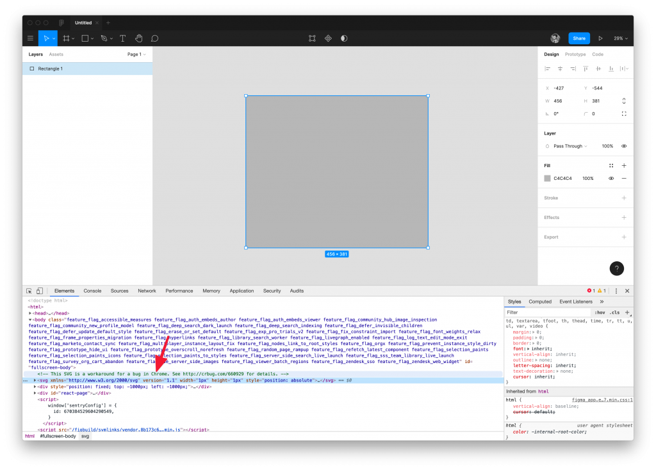Open the DevTools Network tab
The height and width of the screenshot is (470, 656).
[147, 291]
